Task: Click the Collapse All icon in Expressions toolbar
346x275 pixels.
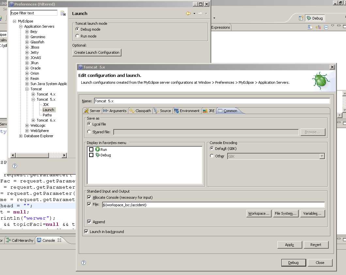Action: click(x=326, y=27)
